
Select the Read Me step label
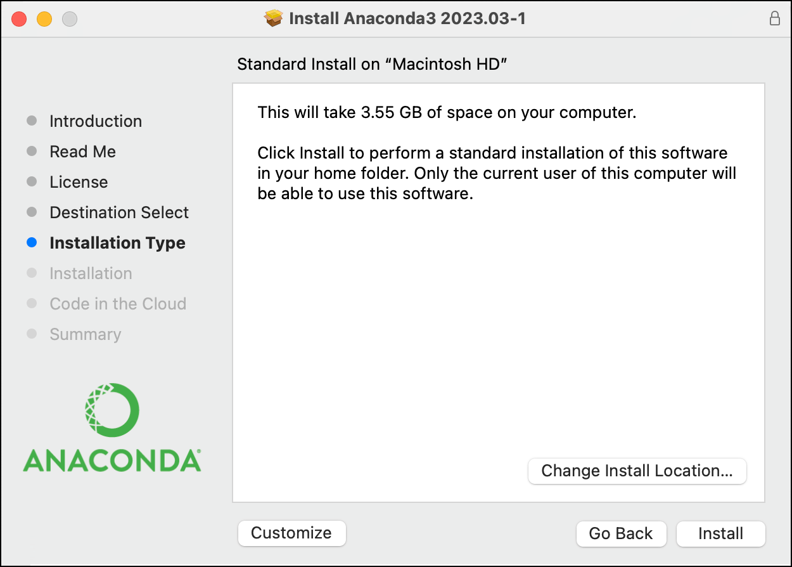click(x=83, y=152)
